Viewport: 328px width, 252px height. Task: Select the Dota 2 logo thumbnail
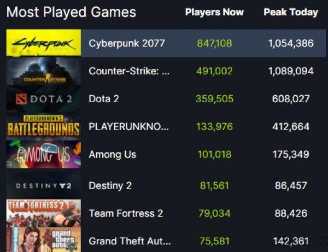pyautogui.click(x=44, y=99)
